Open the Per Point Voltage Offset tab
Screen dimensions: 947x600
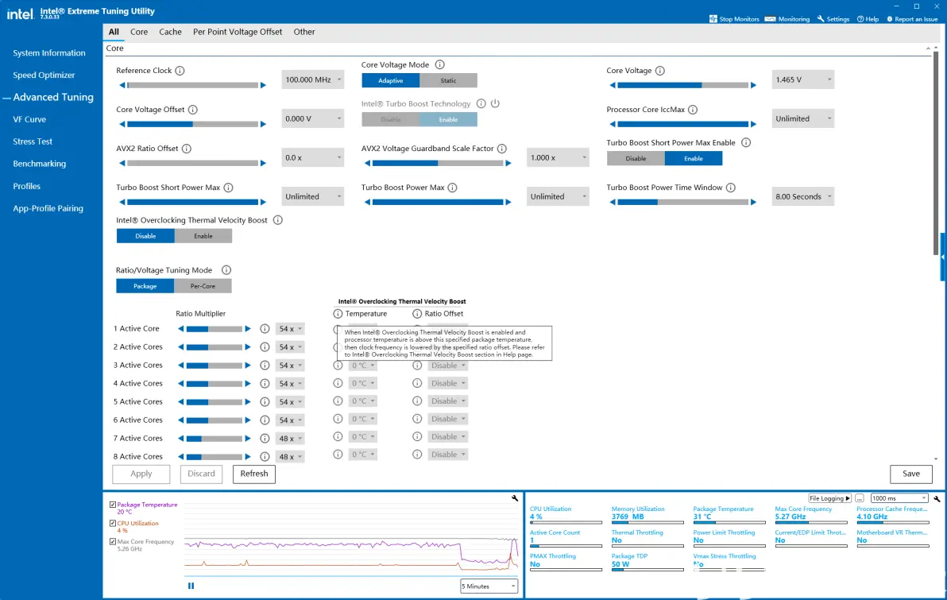click(238, 32)
